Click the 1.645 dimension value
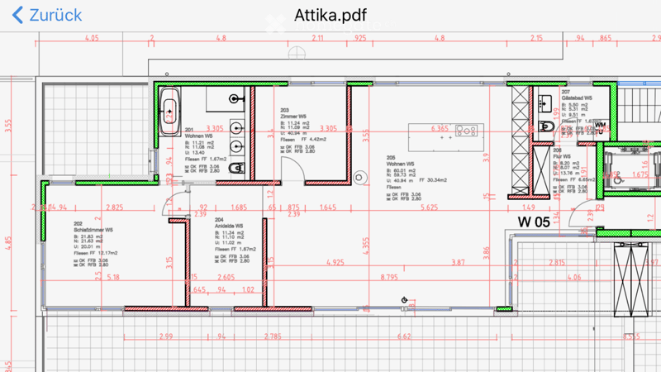Screen dimensions: 661x372 point(328,207)
